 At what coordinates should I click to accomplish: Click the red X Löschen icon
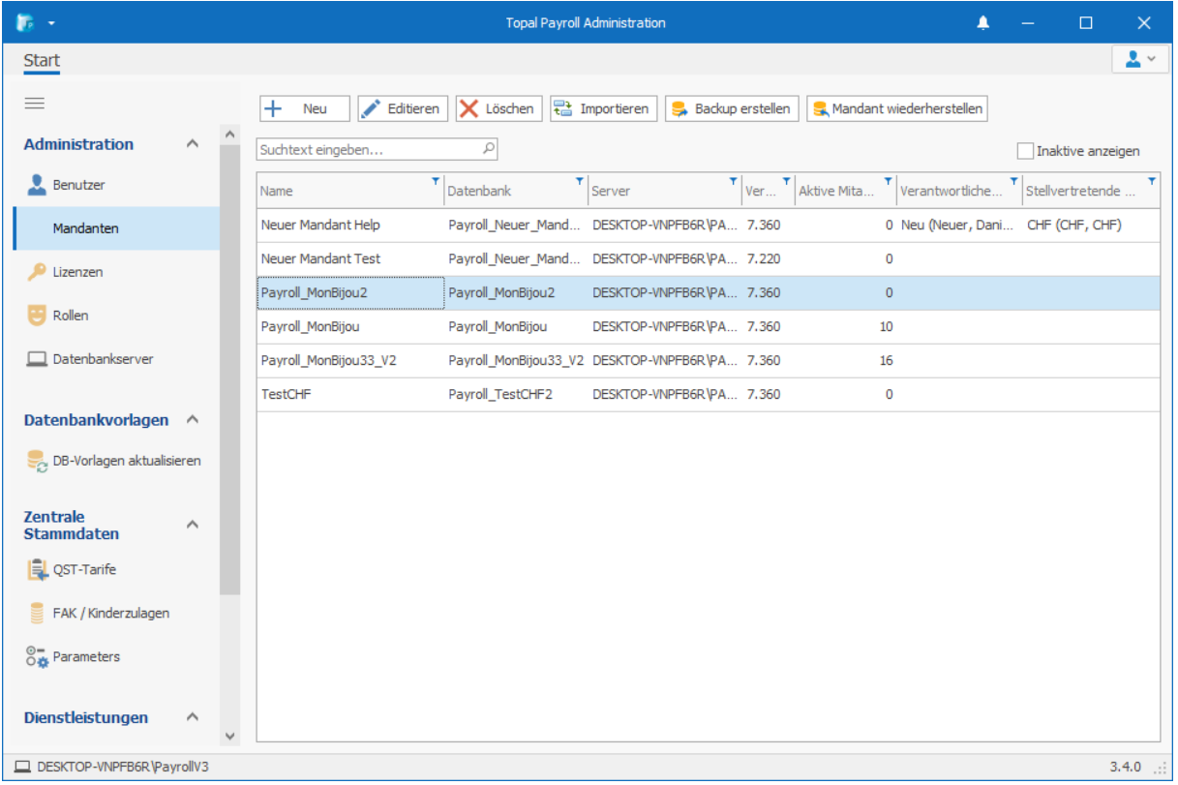(x=469, y=109)
